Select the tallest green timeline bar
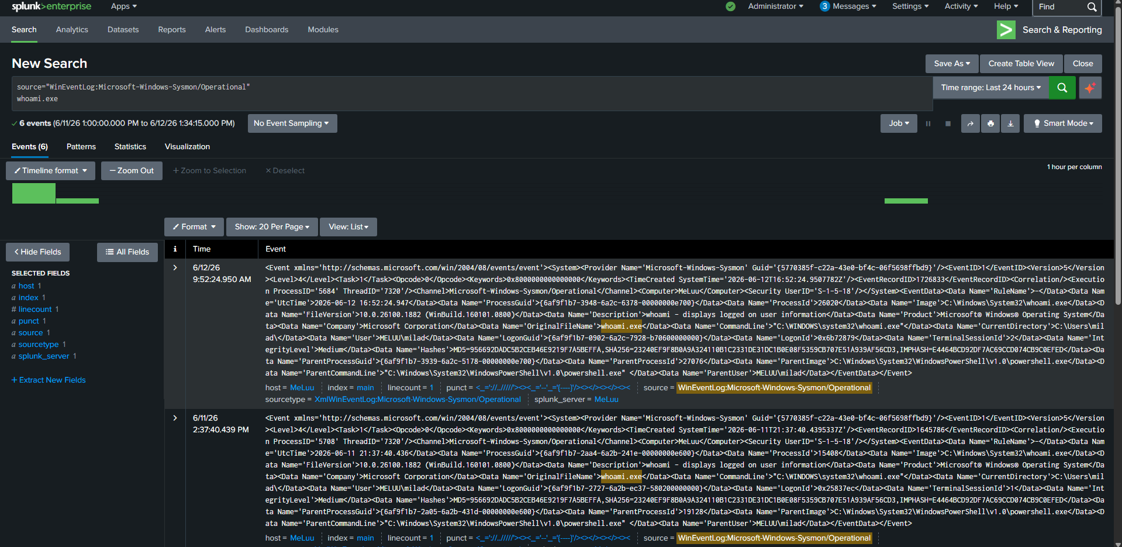Viewport: 1122px width, 547px height. click(34, 194)
